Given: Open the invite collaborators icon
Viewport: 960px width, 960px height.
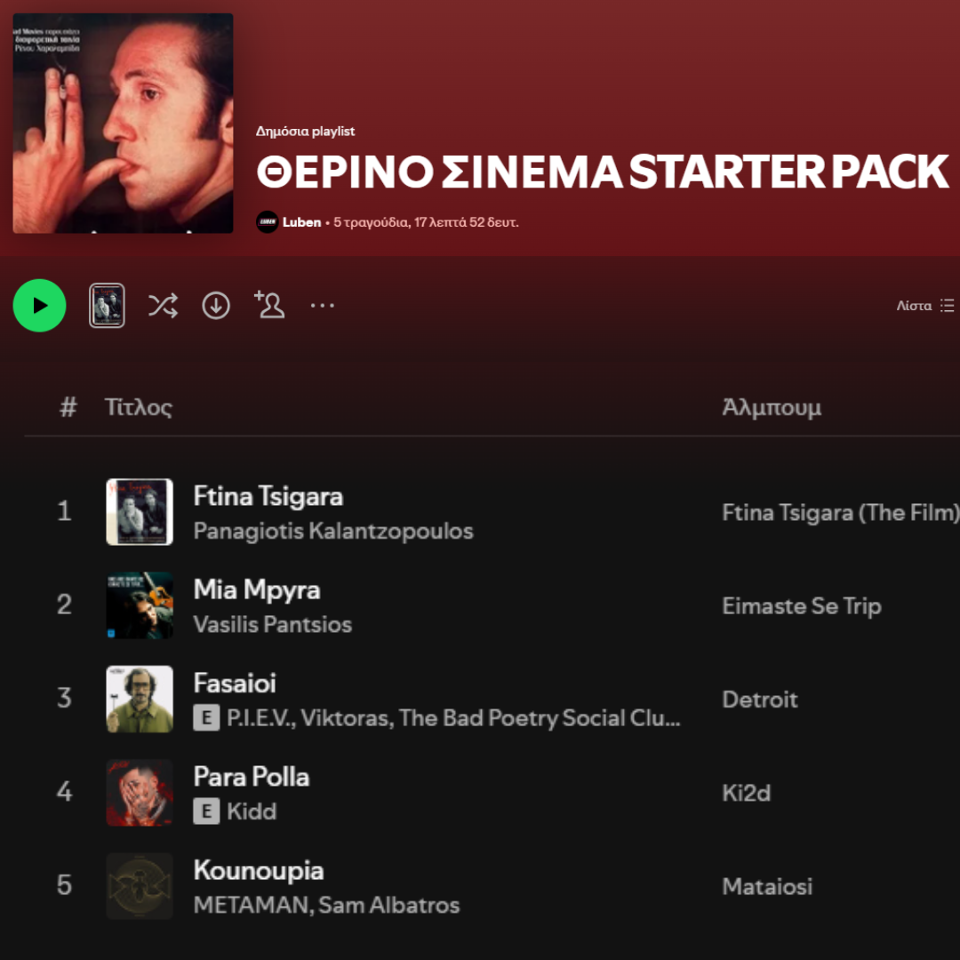Looking at the screenshot, I should [269, 305].
